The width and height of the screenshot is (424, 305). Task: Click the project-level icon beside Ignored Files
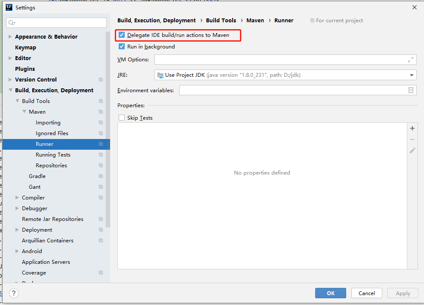pos(101,133)
